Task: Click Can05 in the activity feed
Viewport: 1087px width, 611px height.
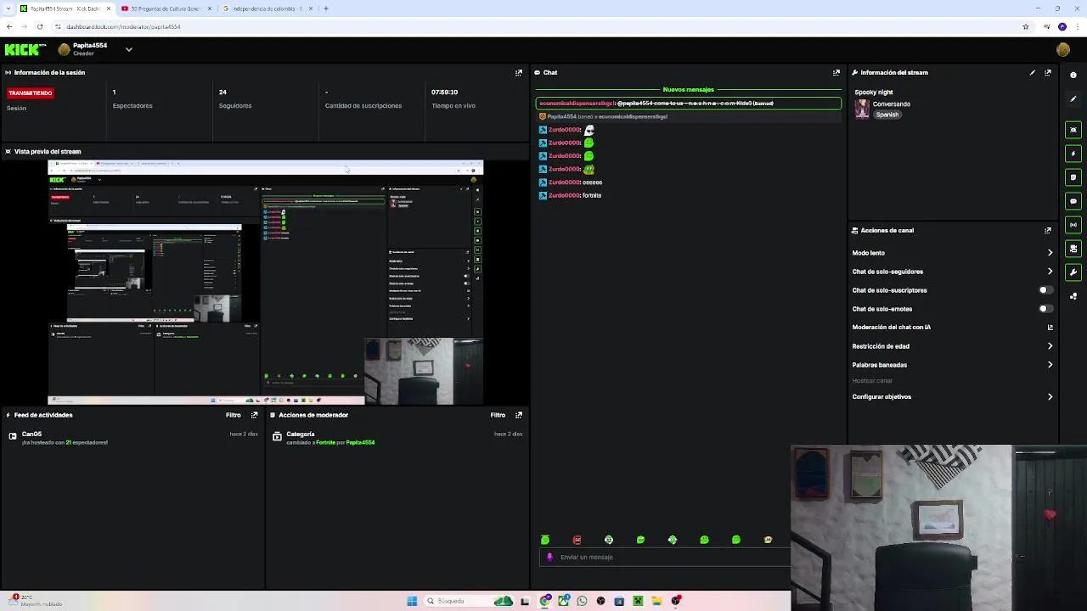Action: 31,434
